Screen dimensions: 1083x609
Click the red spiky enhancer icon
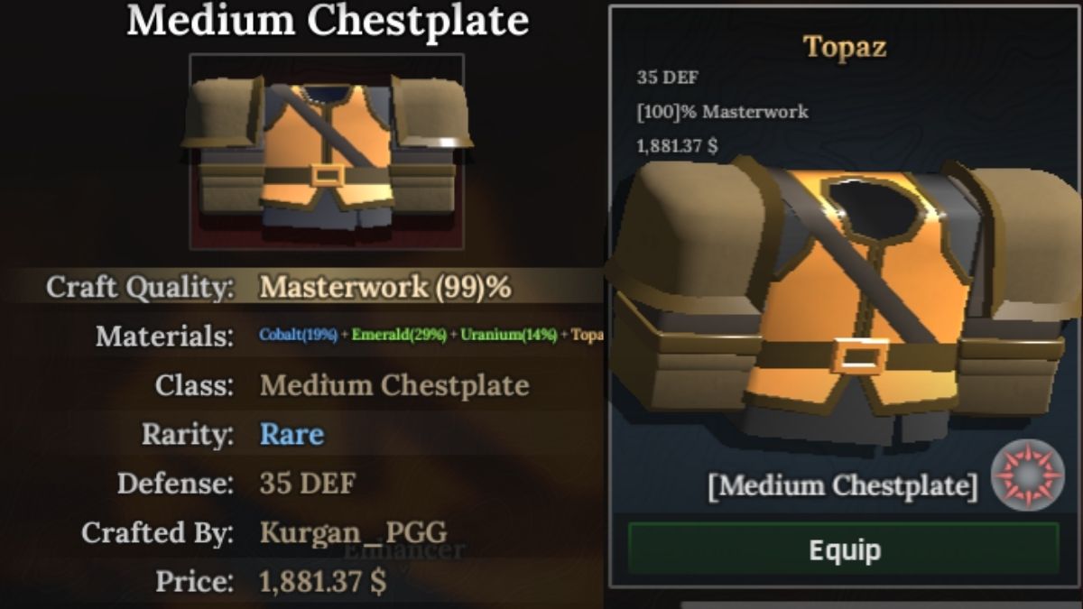1026,475
